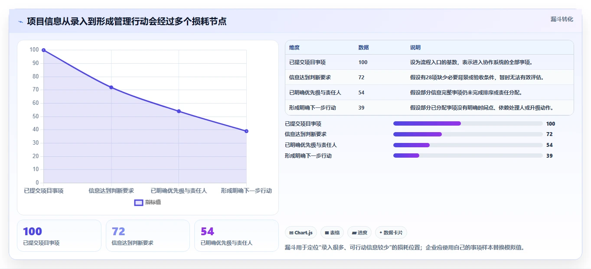The height and width of the screenshot is (269, 591).
Task: Click the y-axis label 0
Action: pyautogui.click(x=37, y=183)
